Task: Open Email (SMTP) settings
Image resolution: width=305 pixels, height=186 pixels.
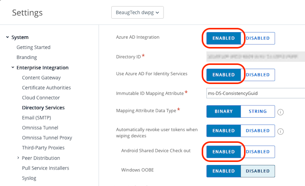Action: 37,118
